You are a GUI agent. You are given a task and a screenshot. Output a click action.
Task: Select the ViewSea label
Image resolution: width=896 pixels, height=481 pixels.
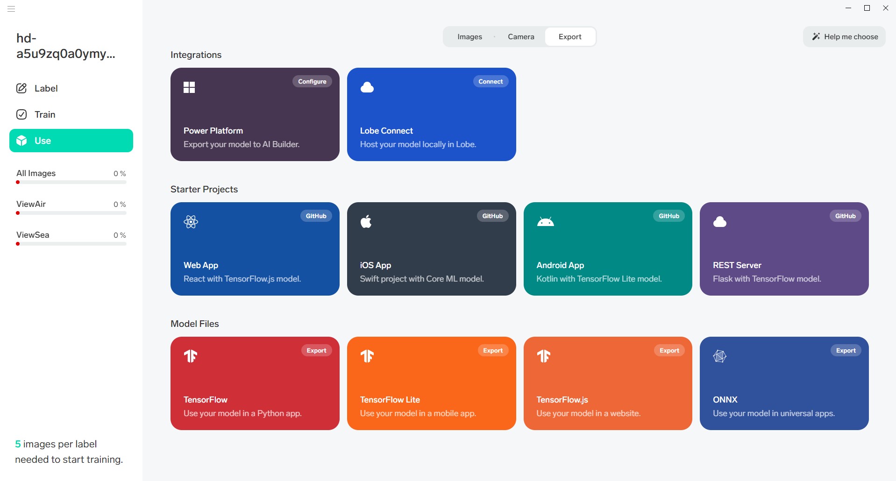tap(33, 235)
